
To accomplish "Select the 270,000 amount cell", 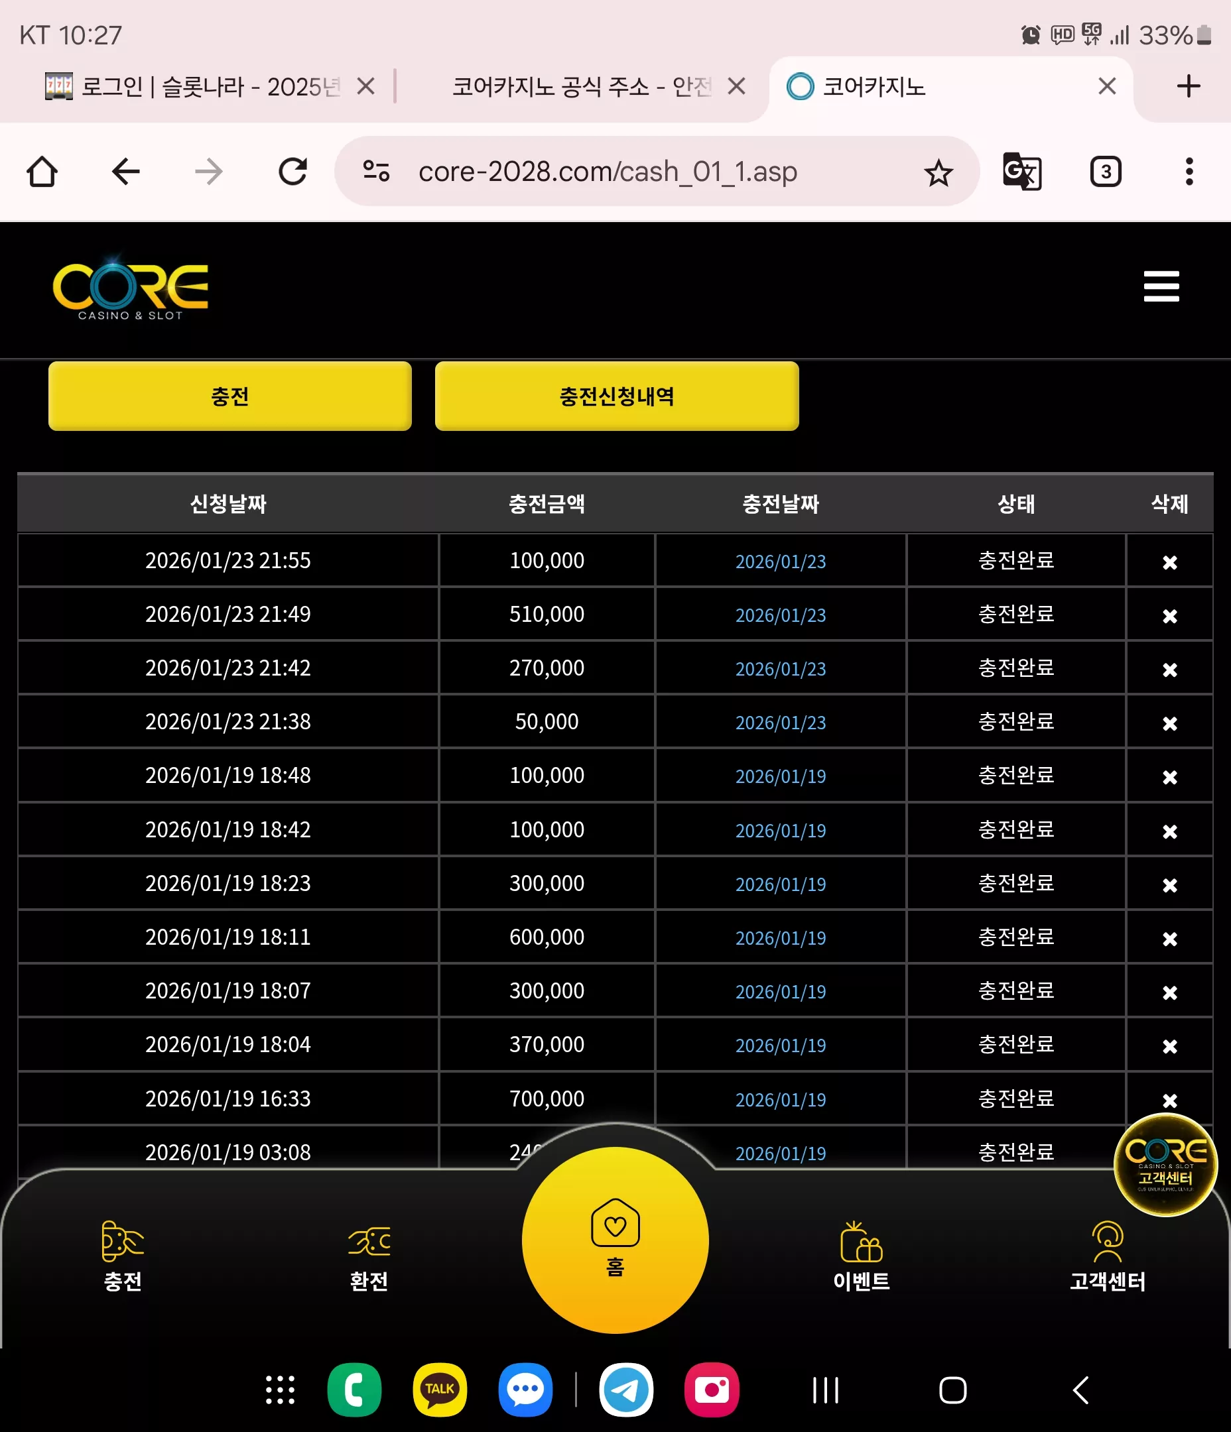I will coord(547,668).
